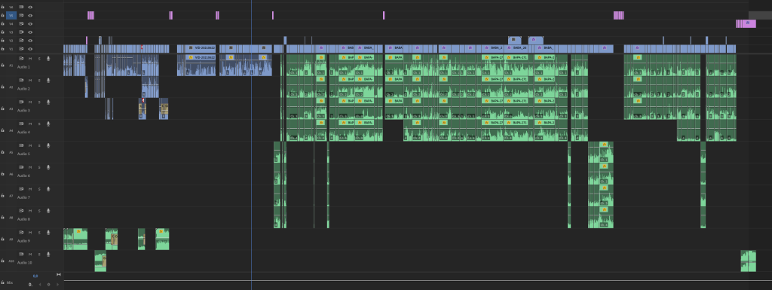Toggle the lock on the Mix track
The width and height of the screenshot is (772, 290).
coord(2,282)
